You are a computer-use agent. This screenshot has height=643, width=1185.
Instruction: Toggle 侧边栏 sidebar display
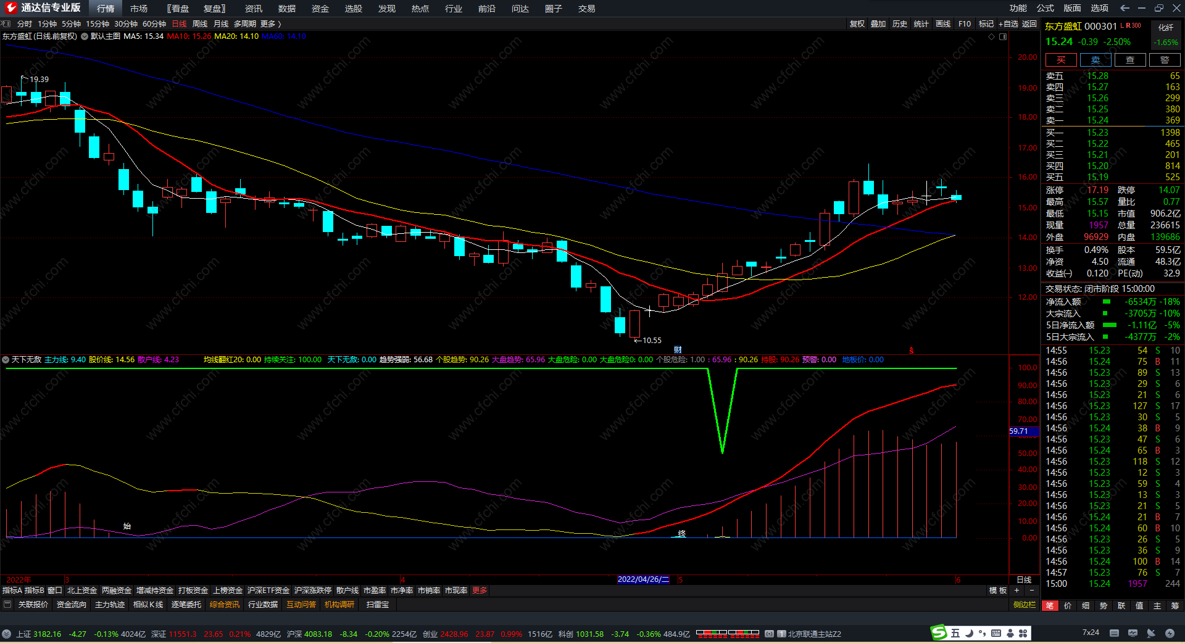tap(1025, 605)
